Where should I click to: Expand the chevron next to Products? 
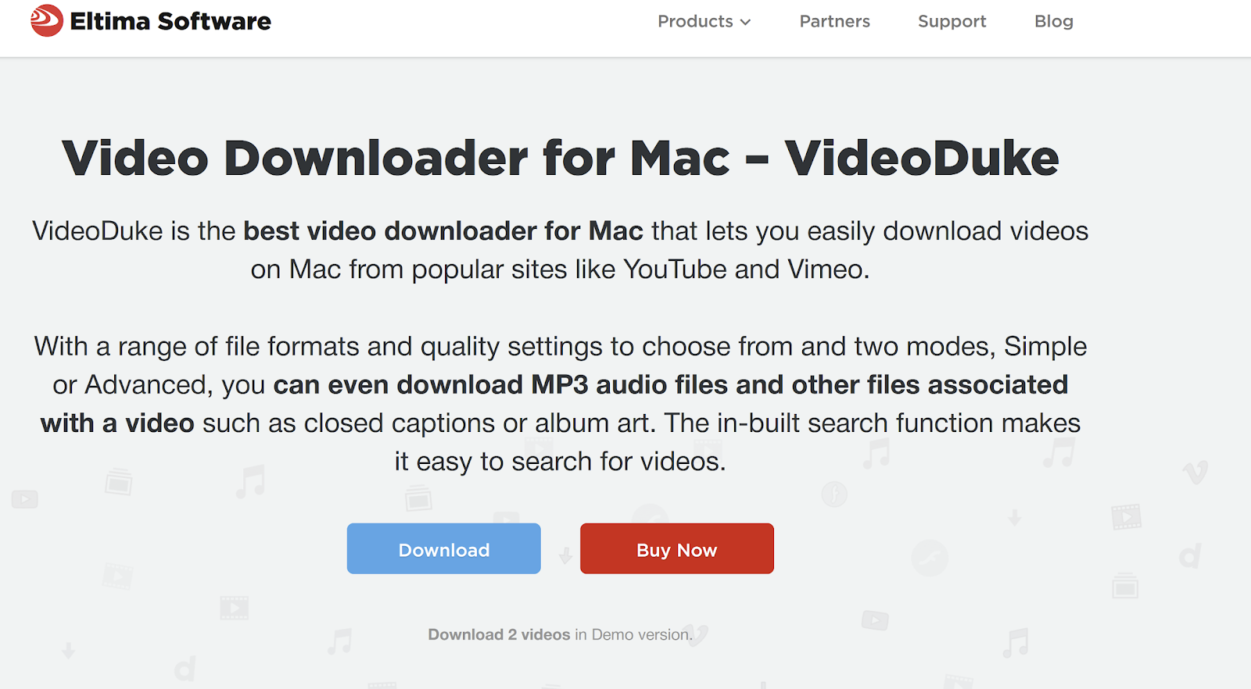(x=745, y=23)
